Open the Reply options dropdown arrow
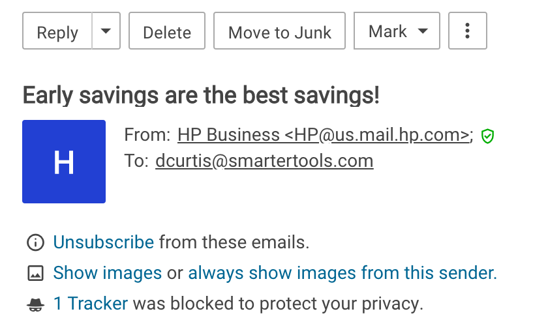Image resolution: width=548 pixels, height=335 pixels. pyautogui.click(x=106, y=31)
